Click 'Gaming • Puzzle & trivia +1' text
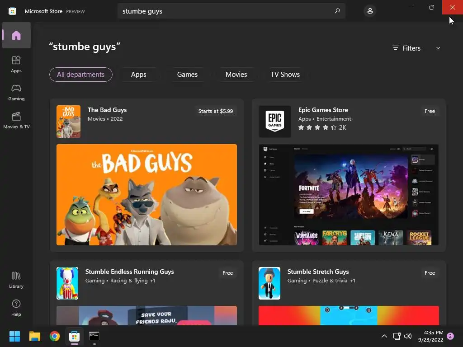463x347 pixels. point(321,281)
